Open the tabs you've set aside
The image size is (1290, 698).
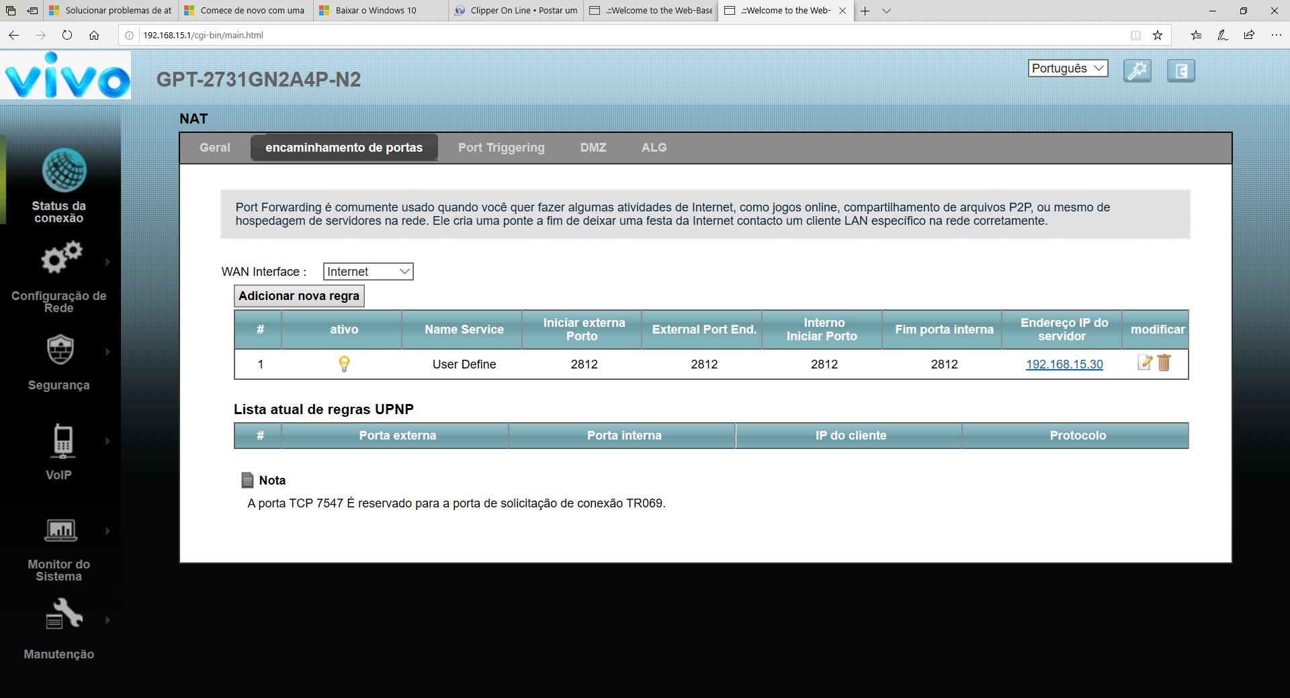tap(11, 11)
